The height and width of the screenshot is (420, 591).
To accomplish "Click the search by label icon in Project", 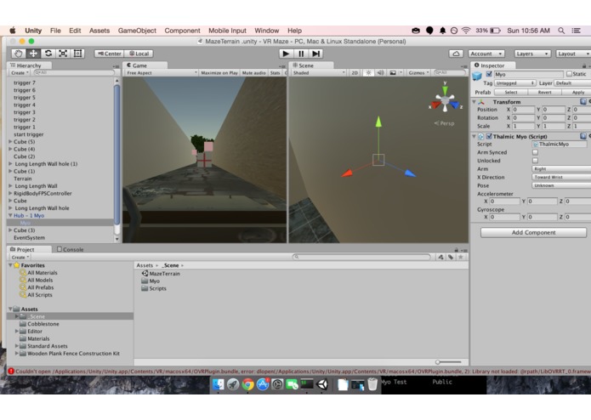I will coord(451,257).
